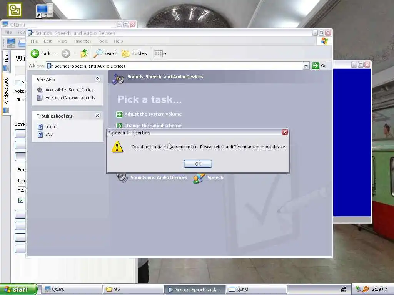The image size is (394, 295).
Task: Open the Speech control panel link
Action: pyautogui.click(x=215, y=177)
